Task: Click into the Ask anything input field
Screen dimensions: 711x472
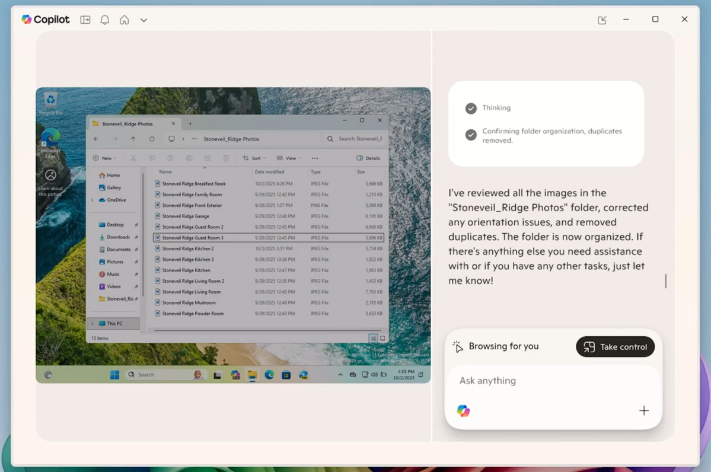Action: pyautogui.click(x=534, y=380)
